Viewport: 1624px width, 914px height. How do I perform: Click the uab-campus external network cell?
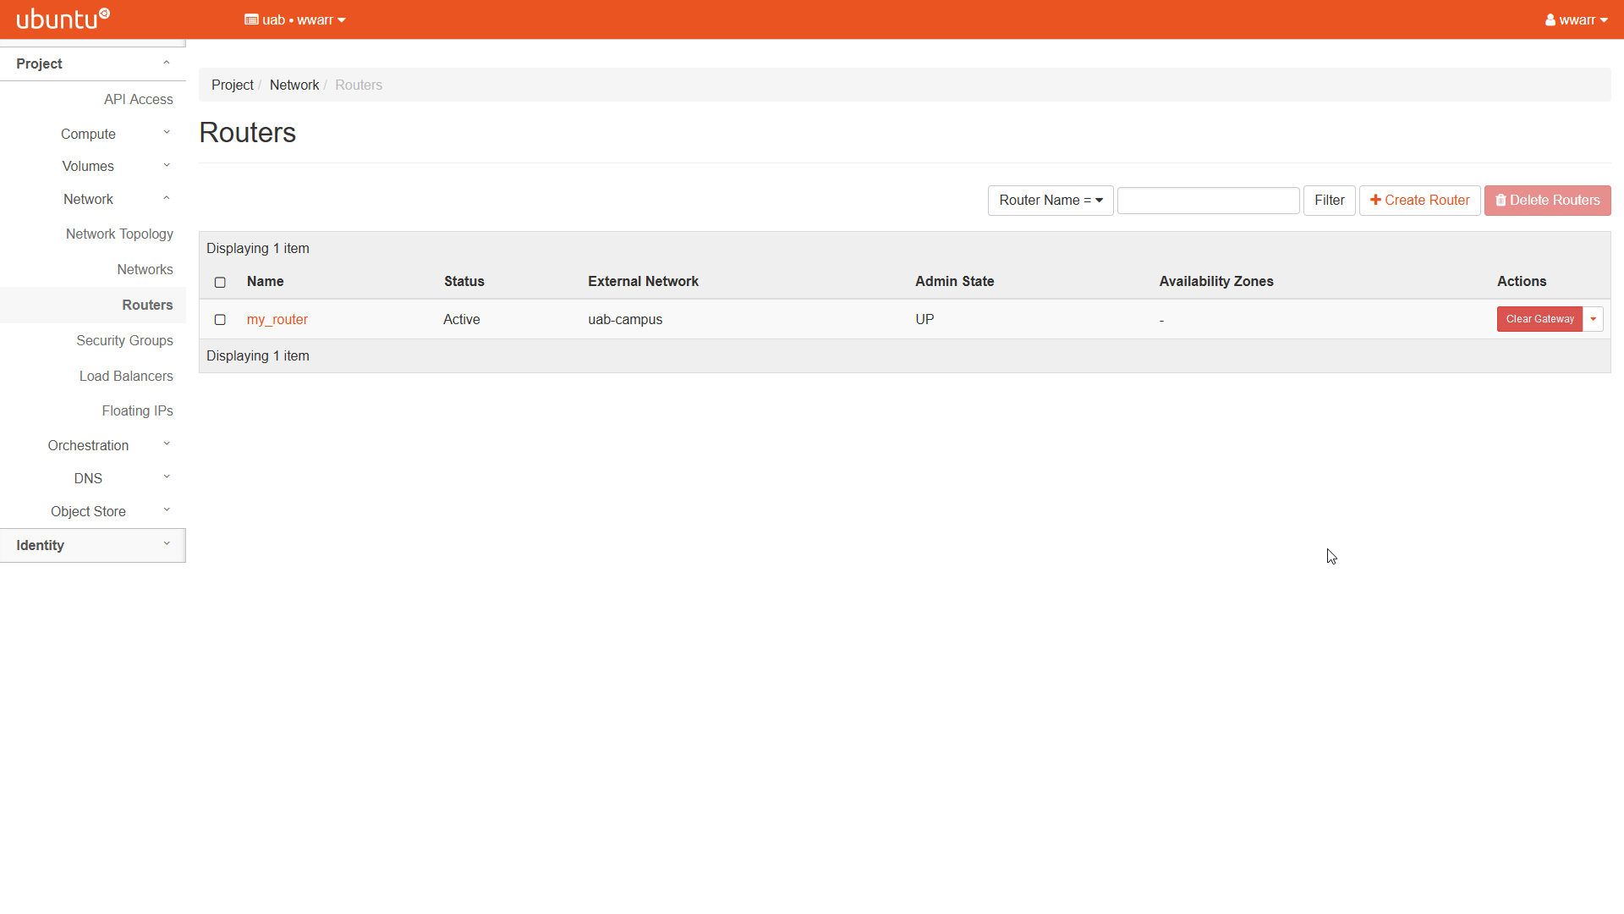(x=625, y=319)
